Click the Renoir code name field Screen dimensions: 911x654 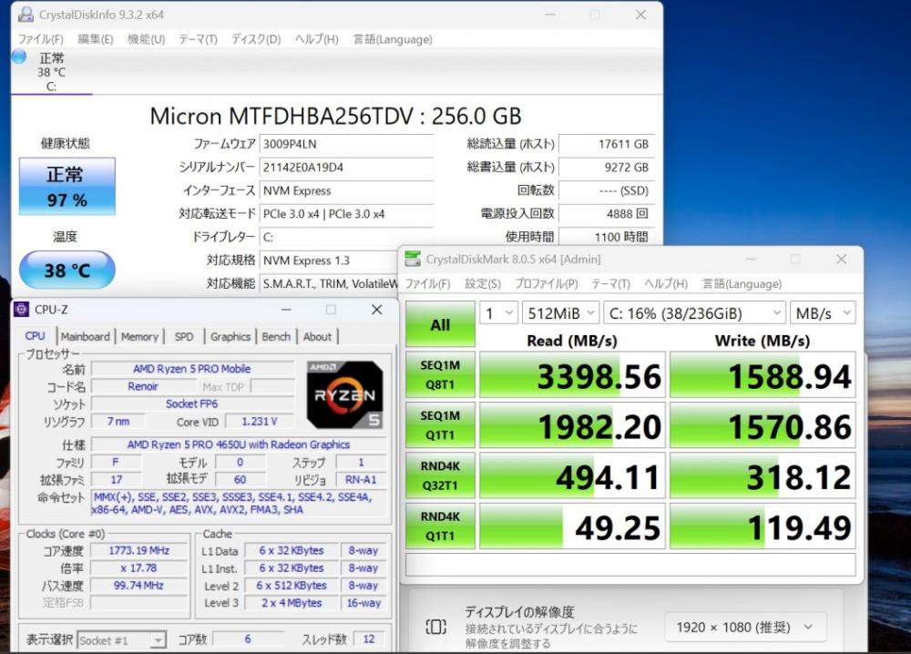(143, 386)
